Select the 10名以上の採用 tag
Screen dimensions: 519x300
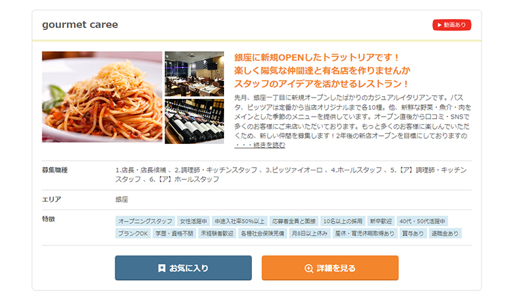[343, 221]
